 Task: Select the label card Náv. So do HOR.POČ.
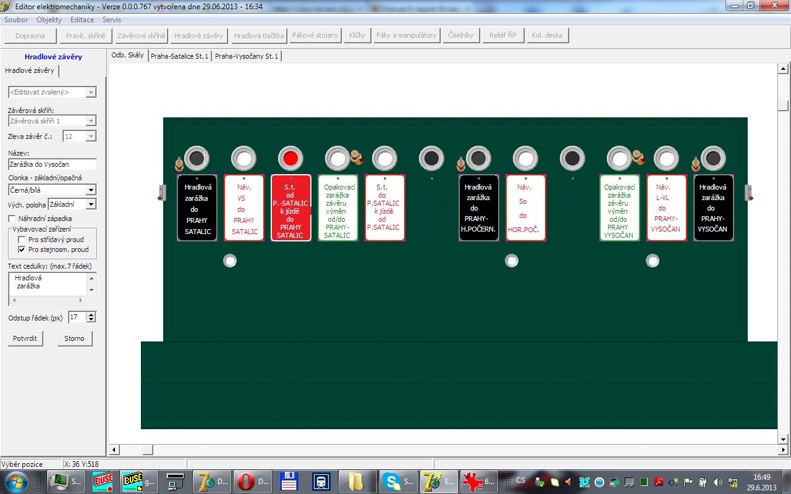tap(525, 208)
